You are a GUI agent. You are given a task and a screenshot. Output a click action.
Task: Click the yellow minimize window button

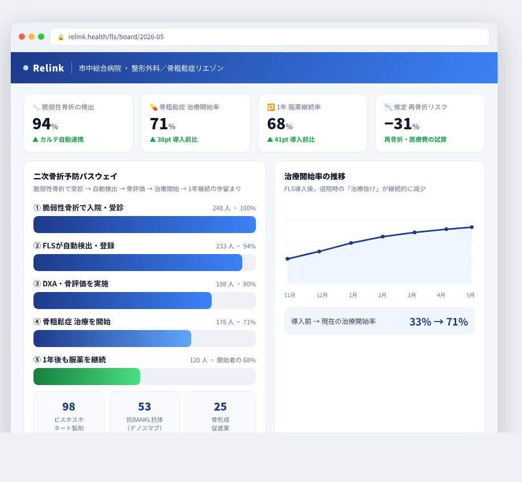[32, 37]
